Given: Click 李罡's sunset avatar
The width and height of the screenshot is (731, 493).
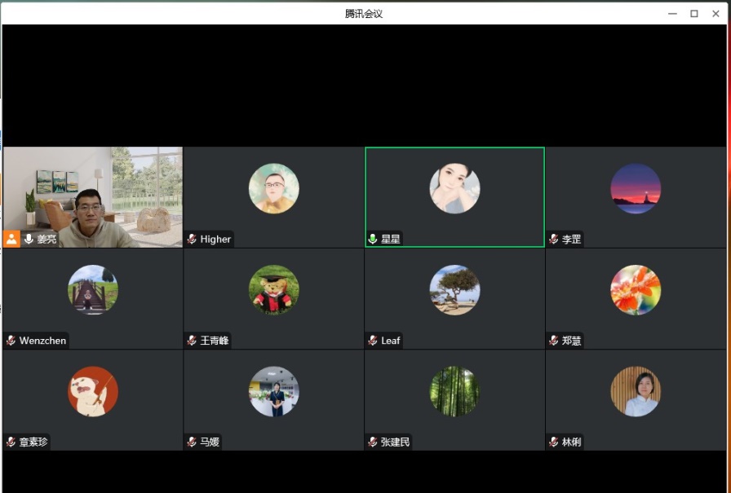Looking at the screenshot, I should pyautogui.click(x=636, y=188).
